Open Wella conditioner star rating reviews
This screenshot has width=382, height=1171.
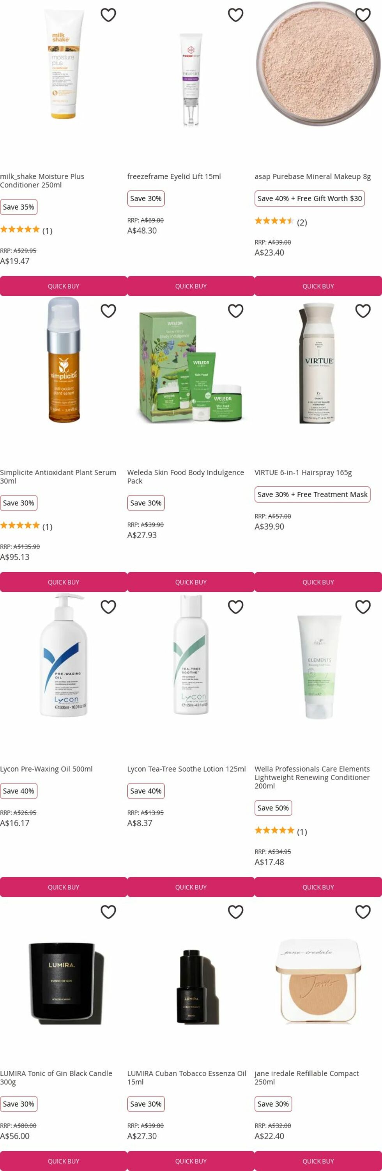click(x=281, y=831)
